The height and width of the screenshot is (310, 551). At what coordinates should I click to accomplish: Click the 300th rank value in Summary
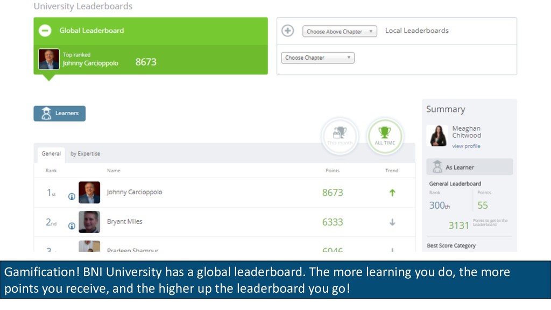[x=439, y=205]
